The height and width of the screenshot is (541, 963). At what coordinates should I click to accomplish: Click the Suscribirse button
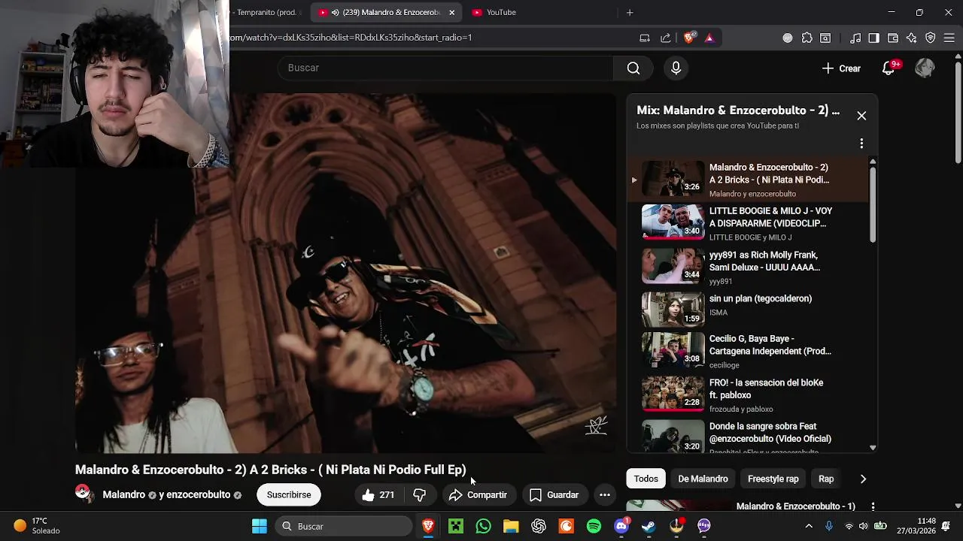click(289, 495)
